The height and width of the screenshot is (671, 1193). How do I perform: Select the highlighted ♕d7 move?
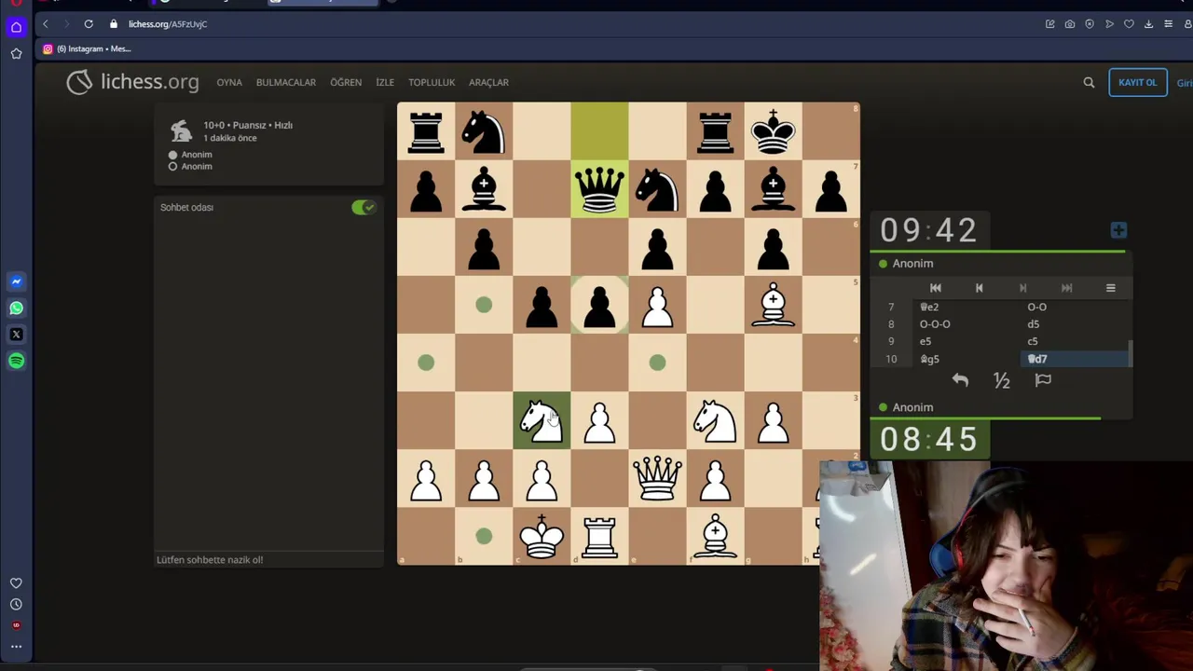click(x=1075, y=359)
